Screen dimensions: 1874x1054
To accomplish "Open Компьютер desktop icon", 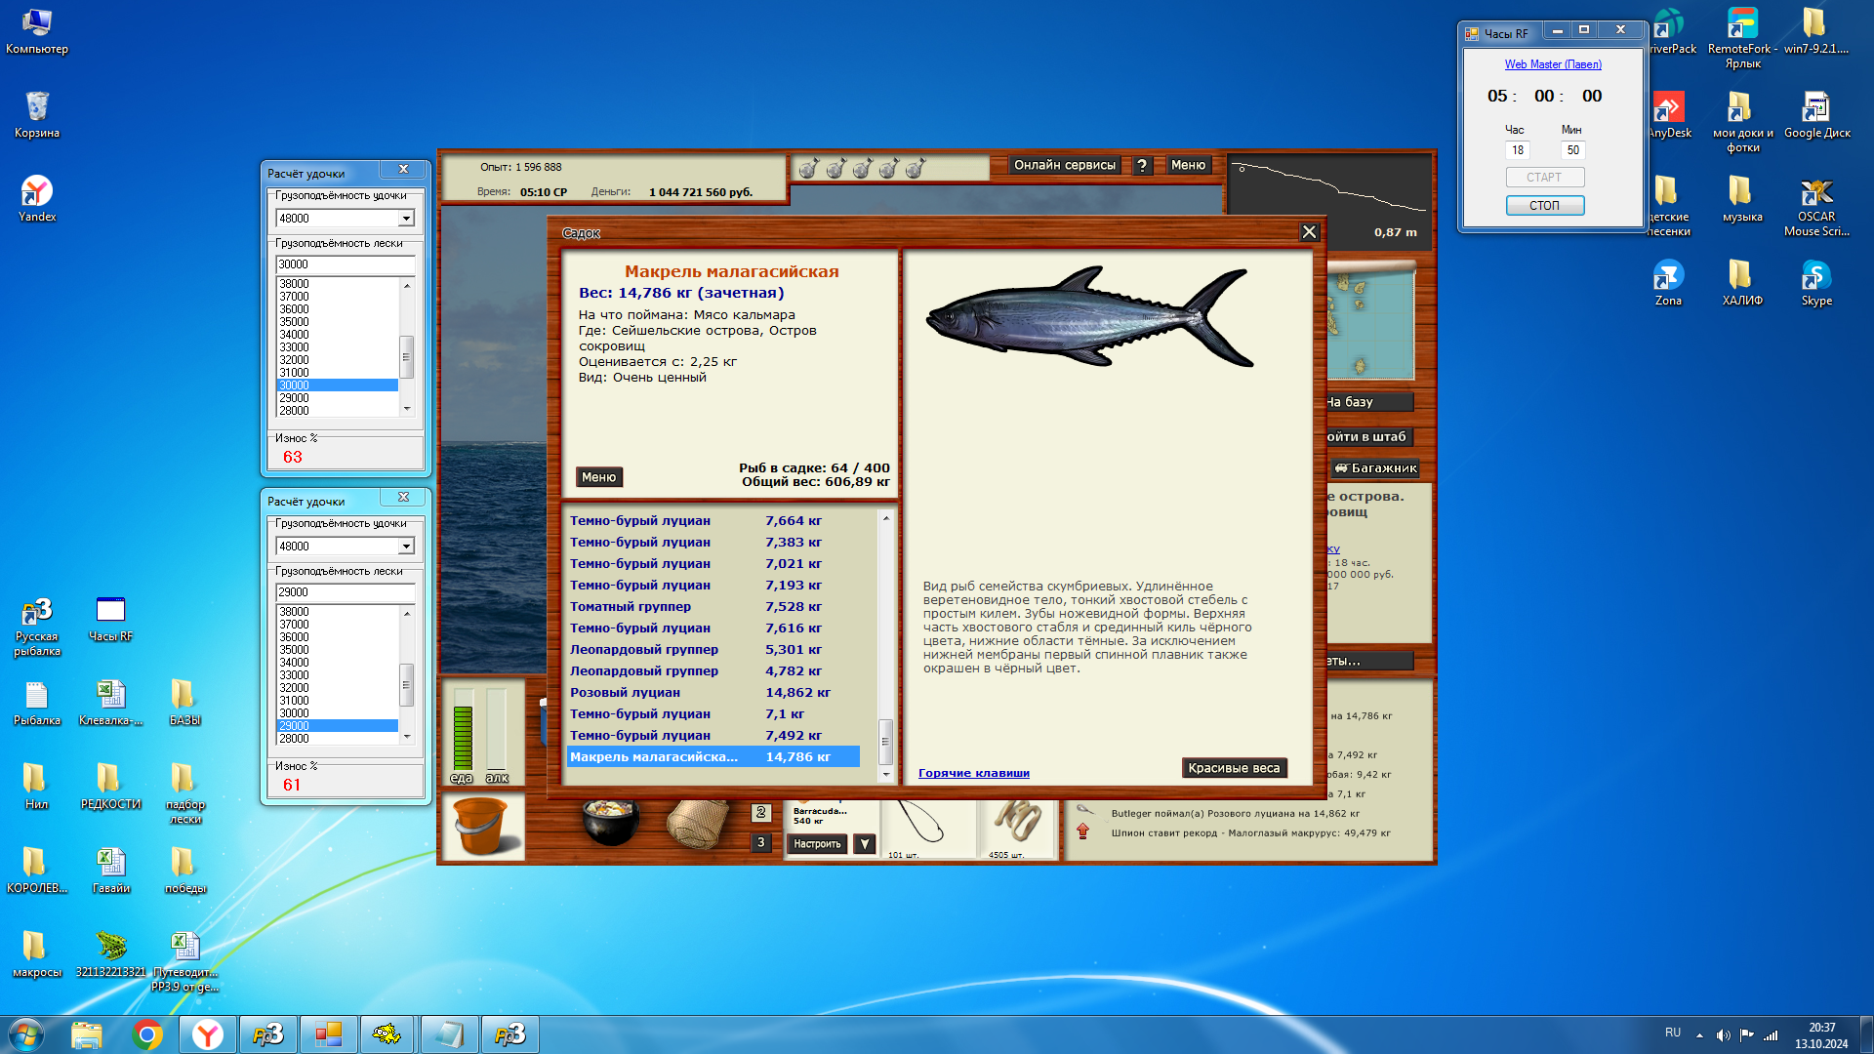I will coord(37,31).
